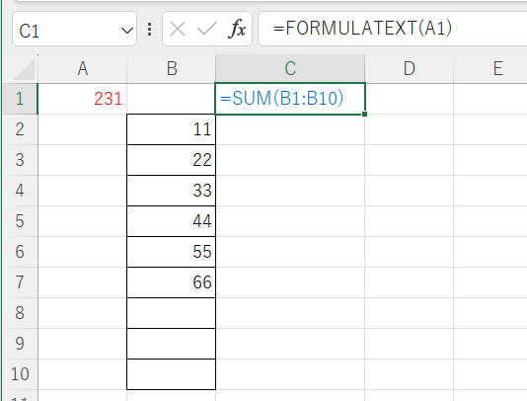Select cell B2 containing 11
This screenshot has height=401, width=527.
tap(172, 129)
